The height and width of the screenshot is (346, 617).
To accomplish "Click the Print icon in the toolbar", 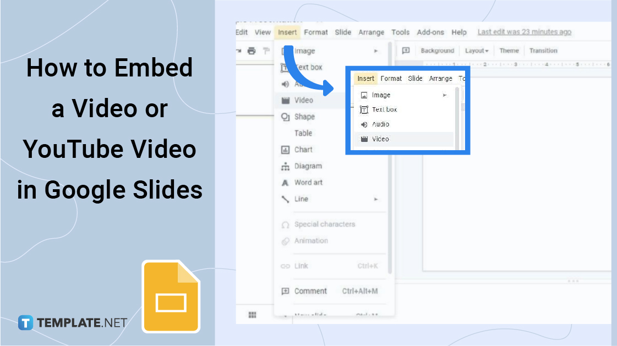I will click(x=252, y=51).
